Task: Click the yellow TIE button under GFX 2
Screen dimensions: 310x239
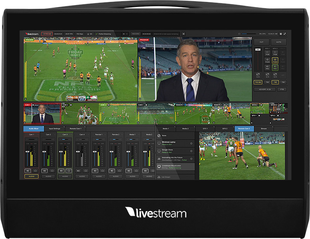Action: (x=275, y=82)
